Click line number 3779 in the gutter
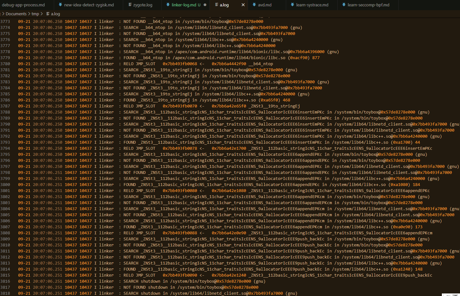This screenshot has width=460, height=296. (x=5, y=58)
